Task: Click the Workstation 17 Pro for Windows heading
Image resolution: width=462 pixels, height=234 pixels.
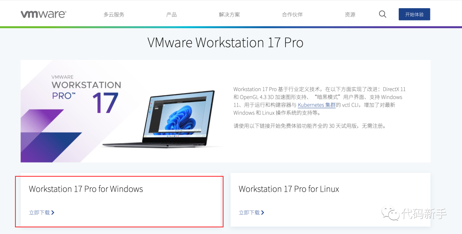Action: pyautogui.click(x=86, y=189)
